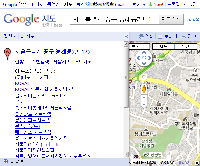Click the chain link icon next to 링크
Image resolution: width=200 pixels, height=166 pixels.
[183, 37]
